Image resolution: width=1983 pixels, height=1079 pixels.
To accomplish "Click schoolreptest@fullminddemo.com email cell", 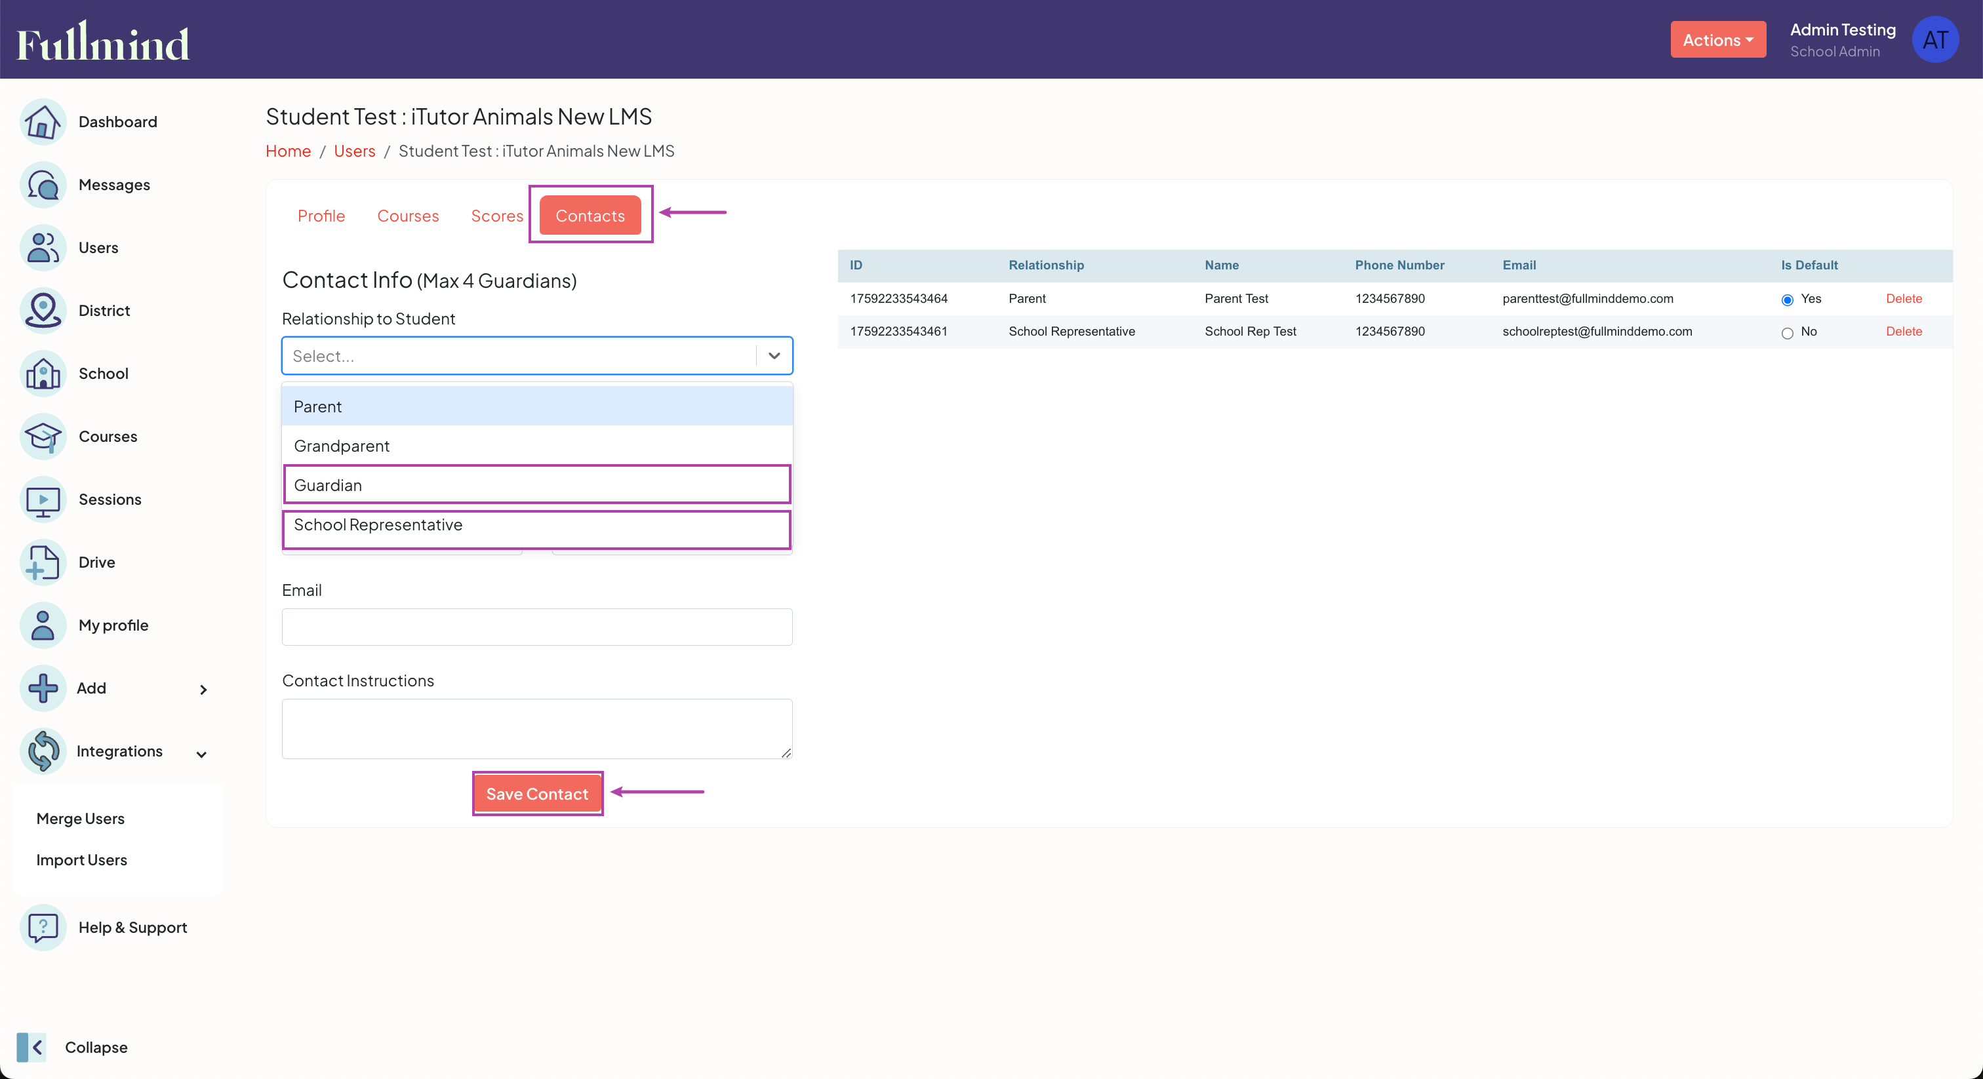I will pos(1597,332).
